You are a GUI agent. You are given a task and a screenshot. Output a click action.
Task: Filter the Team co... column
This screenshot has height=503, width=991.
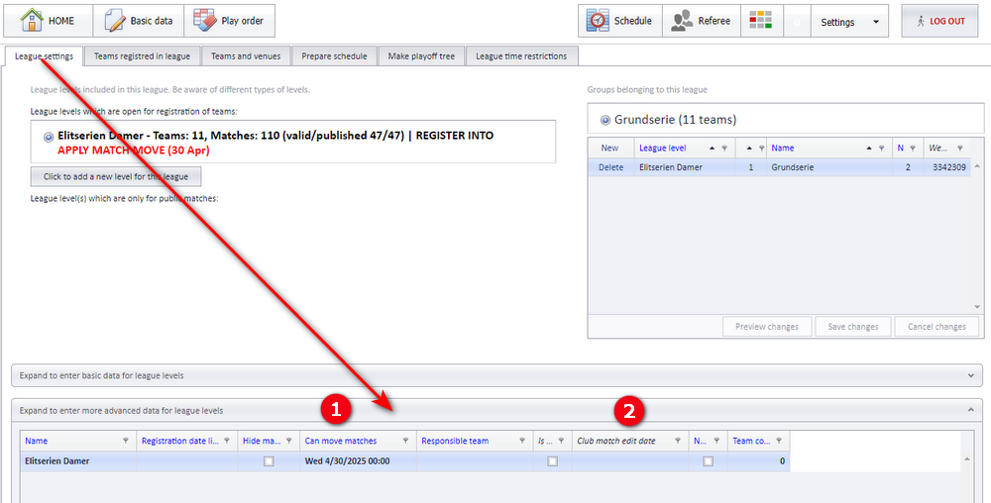coord(779,442)
